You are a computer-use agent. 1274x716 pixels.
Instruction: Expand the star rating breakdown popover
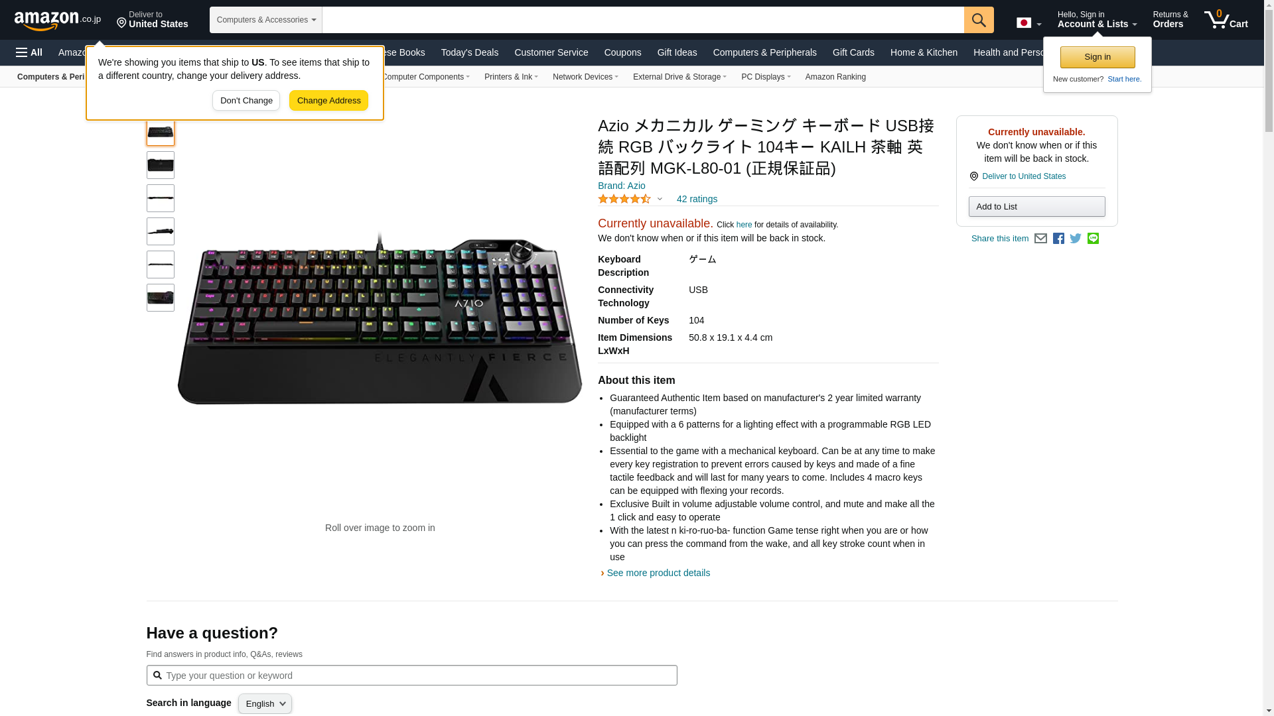click(630, 199)
